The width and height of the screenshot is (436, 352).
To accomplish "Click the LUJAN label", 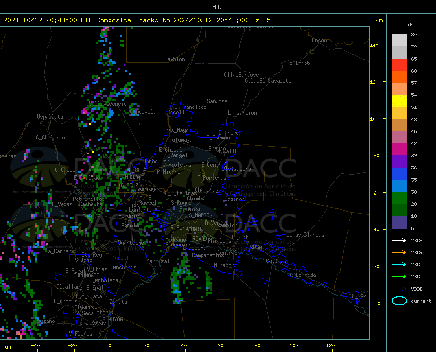I will point(132,206).
